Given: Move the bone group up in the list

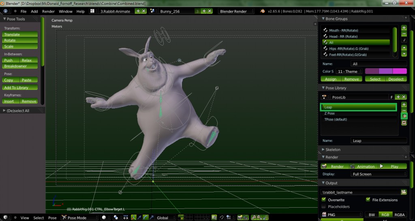Looking at the screenshot, I should point(404,48).
